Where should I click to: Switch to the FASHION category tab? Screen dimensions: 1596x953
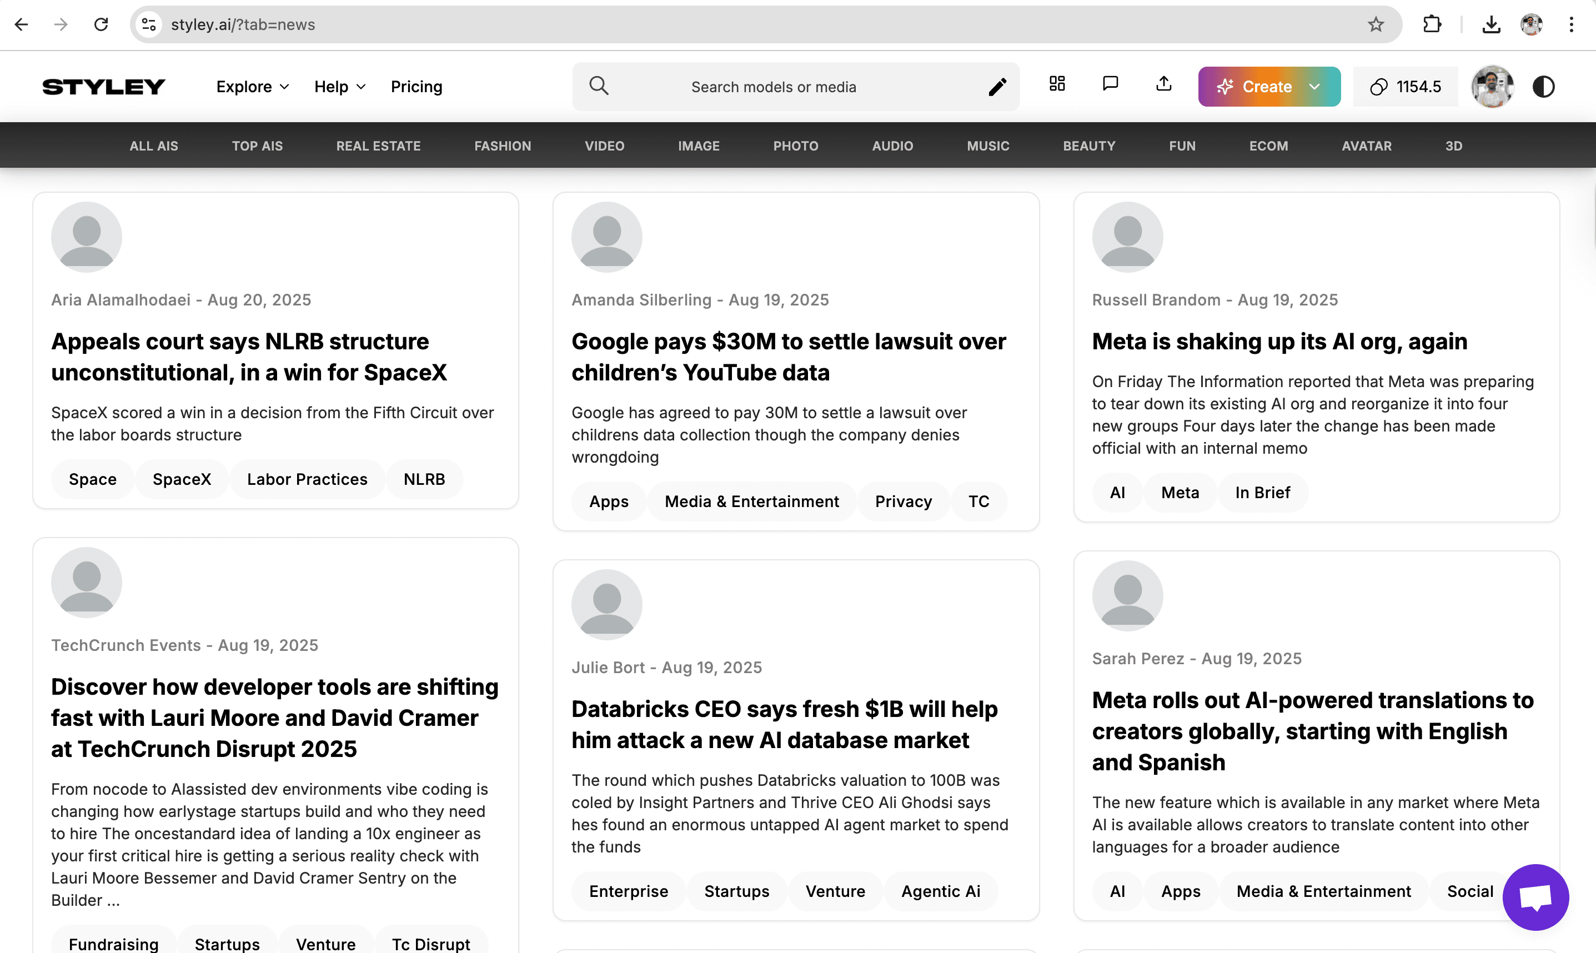pyautogui.click(x=502, y=146)
